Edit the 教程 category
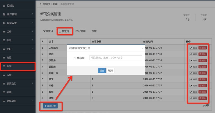Viewport: 215px width, 113px height. tap(193, 92)
